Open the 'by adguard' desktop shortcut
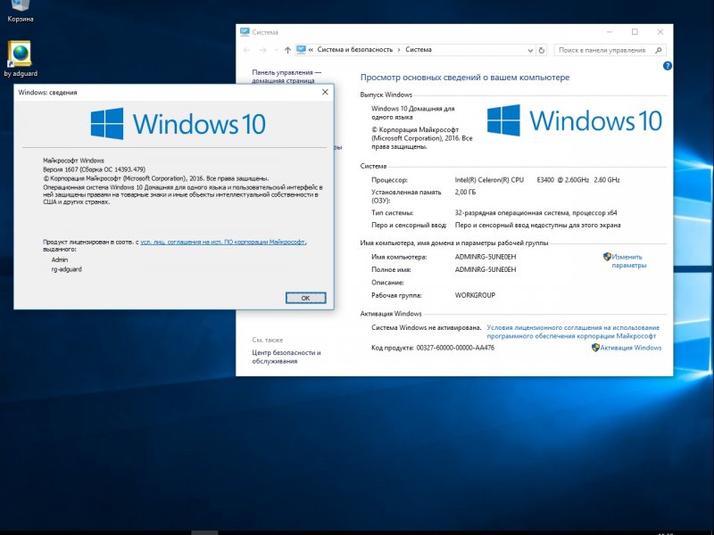Screen dimensions: 714x535 click(20, 59)
